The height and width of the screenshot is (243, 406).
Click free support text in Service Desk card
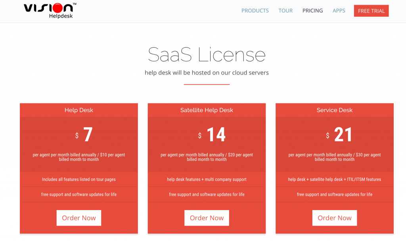[x=335, y=194]
